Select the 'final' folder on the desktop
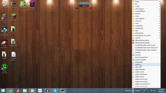 (x=13, y=30)
